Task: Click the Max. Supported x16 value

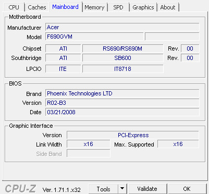Action: click(178, 144)
